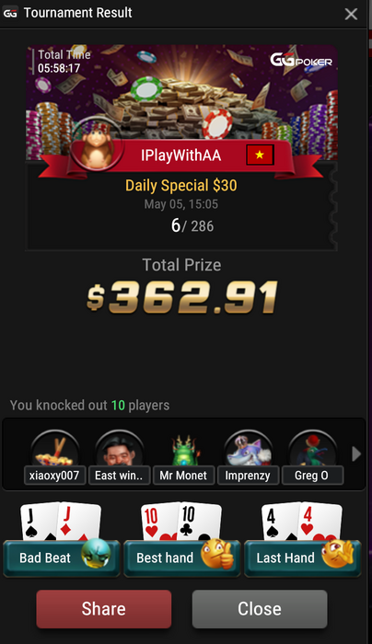The width and height of the screenshot is (372, 644).
Task: Click the GGPoker logo on banner
Action: tap(301, 61)
